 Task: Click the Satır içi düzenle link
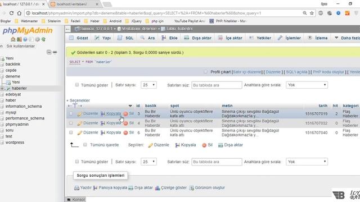point(247,72)
